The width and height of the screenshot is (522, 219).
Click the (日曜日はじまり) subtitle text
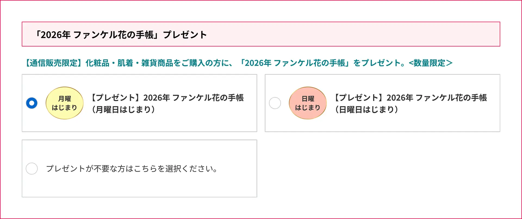[366, 110]
